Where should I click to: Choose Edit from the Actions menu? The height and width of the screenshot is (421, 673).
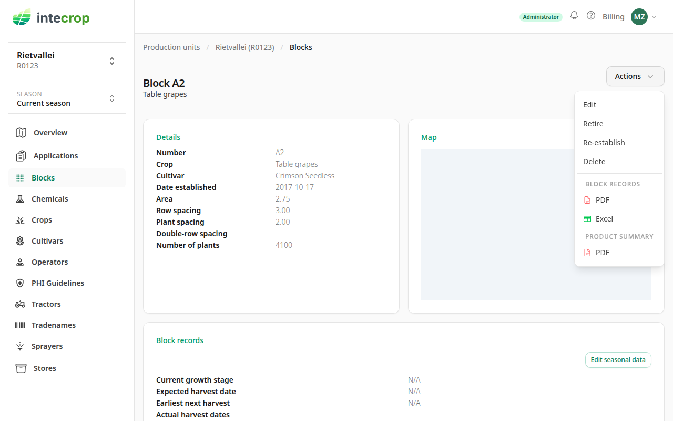coord(619,105)
